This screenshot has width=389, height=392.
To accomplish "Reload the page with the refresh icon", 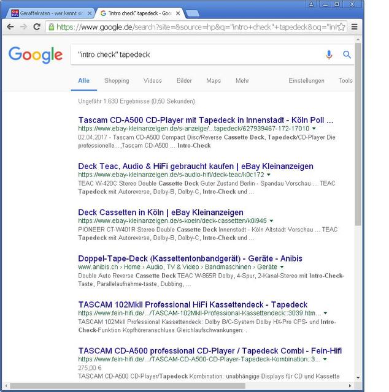I will coord(37,27).
